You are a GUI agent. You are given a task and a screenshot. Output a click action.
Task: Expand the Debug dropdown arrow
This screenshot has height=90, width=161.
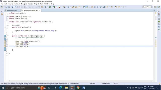(48, 7)
